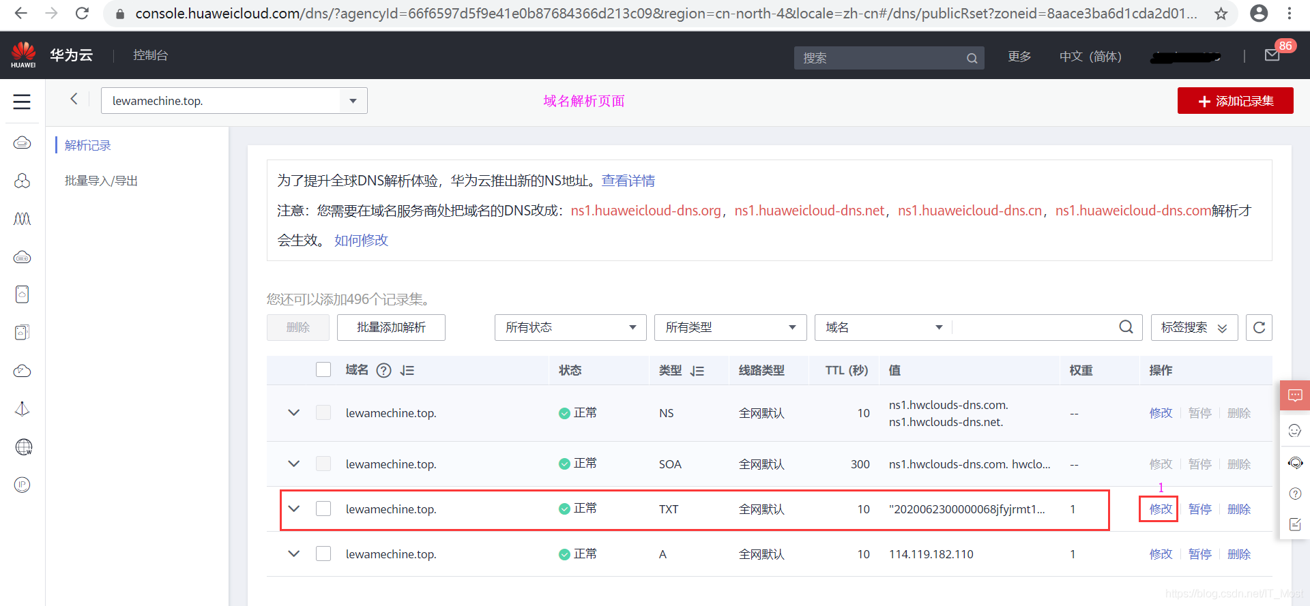Click the smiley satisfaction floating icon
The height and width of the screenshot is (606, 1310).
coord(1295,430)
